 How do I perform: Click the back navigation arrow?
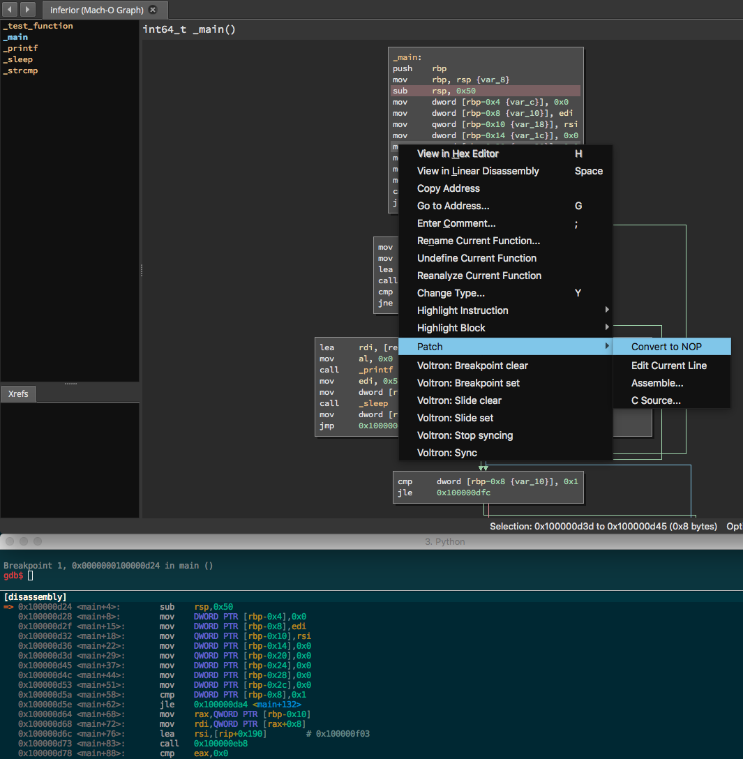(x=10, y=10)
